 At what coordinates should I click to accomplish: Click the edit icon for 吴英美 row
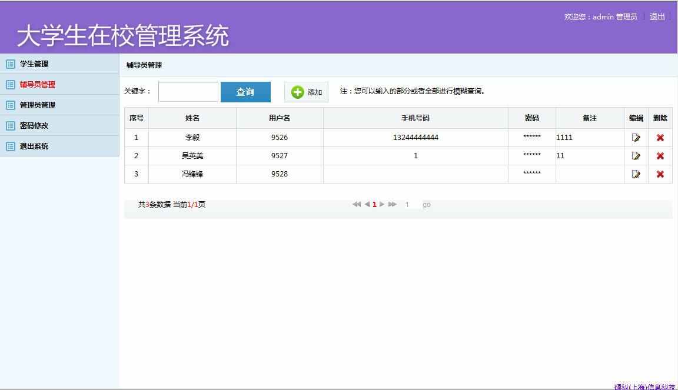coord(636,156)
